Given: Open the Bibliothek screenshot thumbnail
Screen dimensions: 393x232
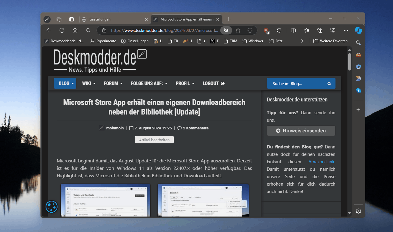Looking at the screenshot, I should point(203,200).
